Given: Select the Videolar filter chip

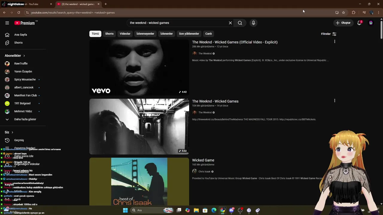Looking at the screenshot, I should 125,34.
